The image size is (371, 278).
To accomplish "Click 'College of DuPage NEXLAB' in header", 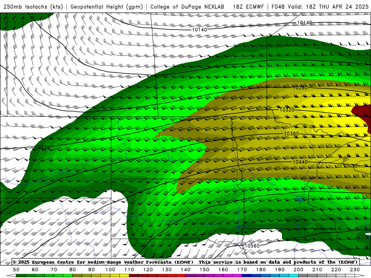I will (187, 6).
